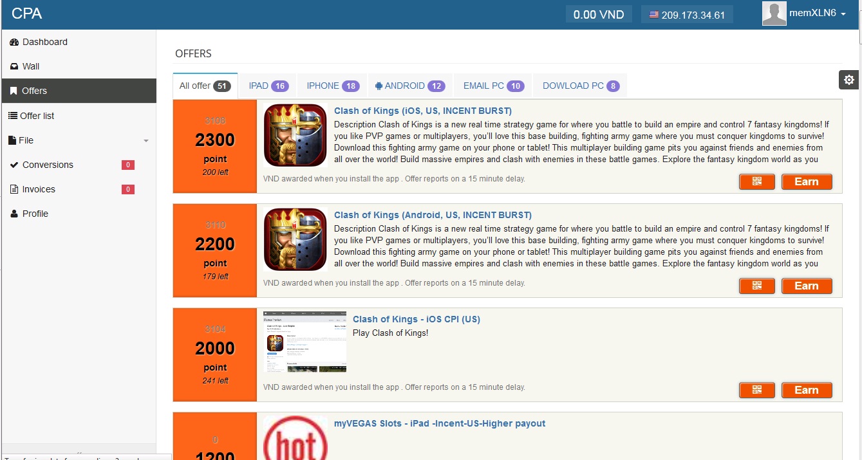862x460 pixels.
Task: Click the Wall inbox icon
Action: [x=14, y=66]
